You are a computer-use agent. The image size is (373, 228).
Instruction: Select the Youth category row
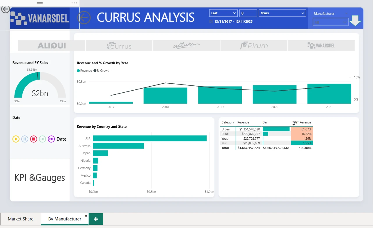267,139
